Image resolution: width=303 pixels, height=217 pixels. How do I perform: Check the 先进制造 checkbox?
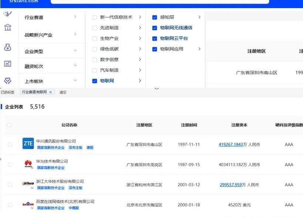pos(95,28)
